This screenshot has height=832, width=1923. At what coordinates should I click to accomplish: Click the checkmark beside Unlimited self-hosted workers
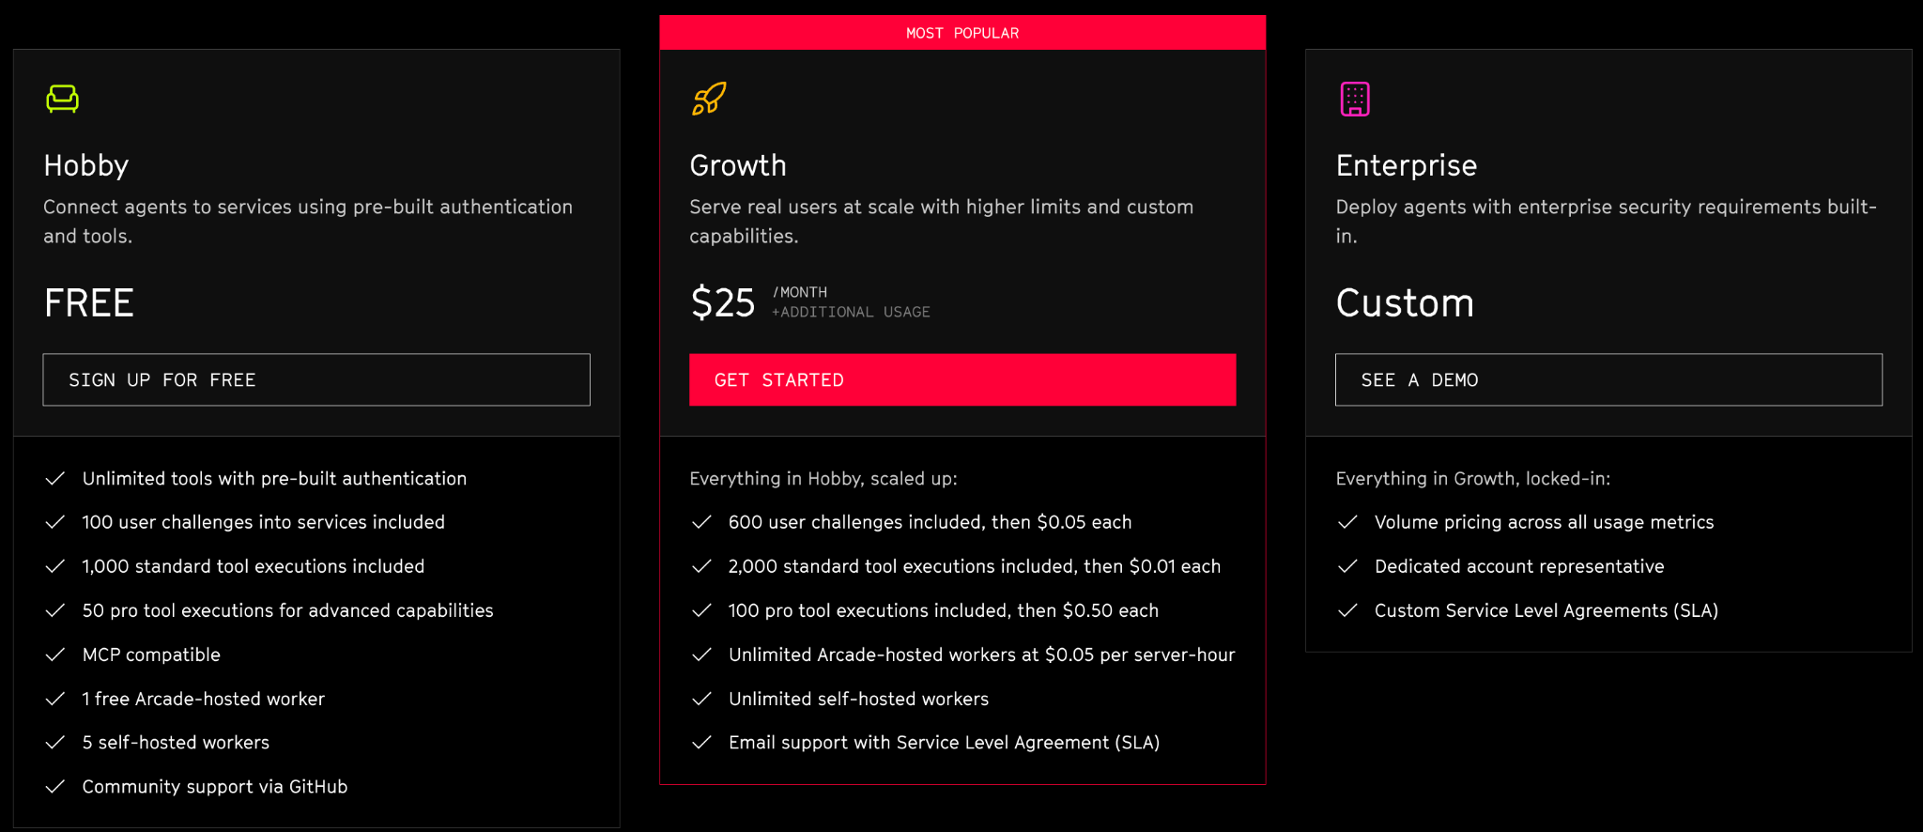tap(701, 699)
